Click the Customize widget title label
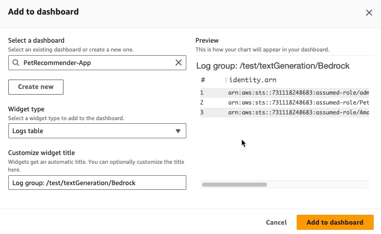 41,153
